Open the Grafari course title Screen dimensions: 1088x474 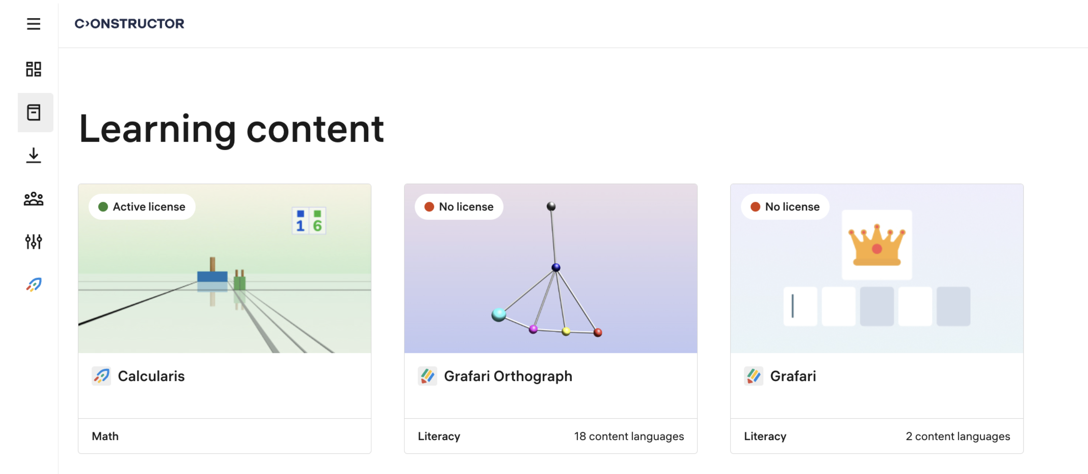[x=793, y=376]
